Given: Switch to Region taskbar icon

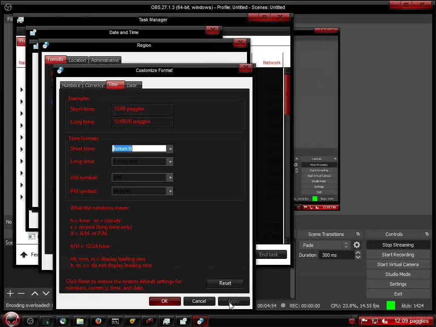Looking at the screenshot, I should pyautogui.click(x=201, y=321).
